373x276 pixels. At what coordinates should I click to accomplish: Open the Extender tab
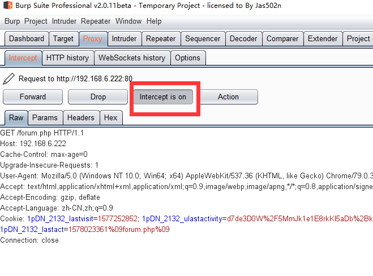[x=323, y=38]
